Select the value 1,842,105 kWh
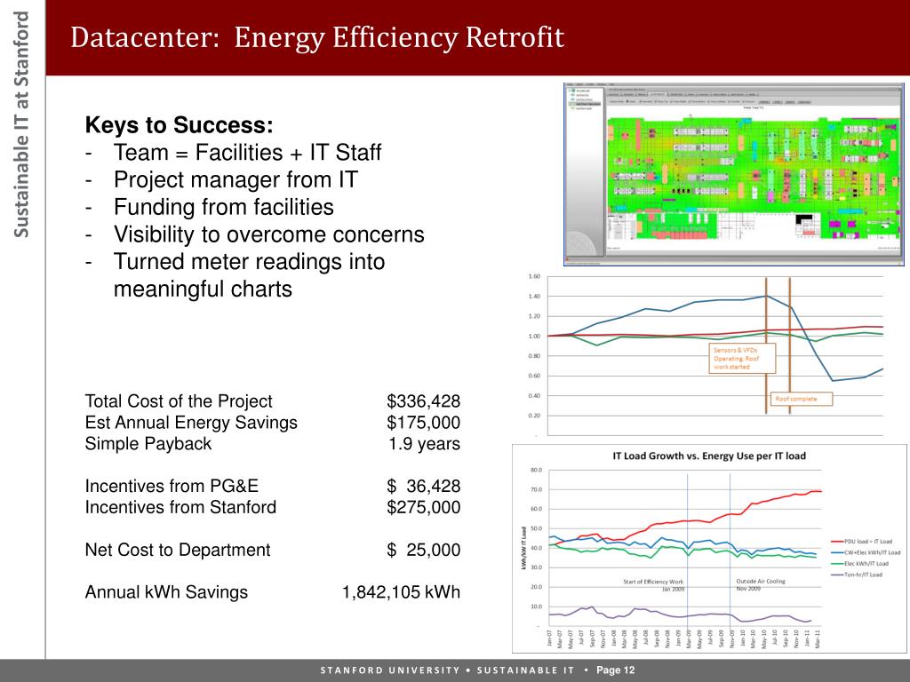910x682 pixels. click(401, 592)
